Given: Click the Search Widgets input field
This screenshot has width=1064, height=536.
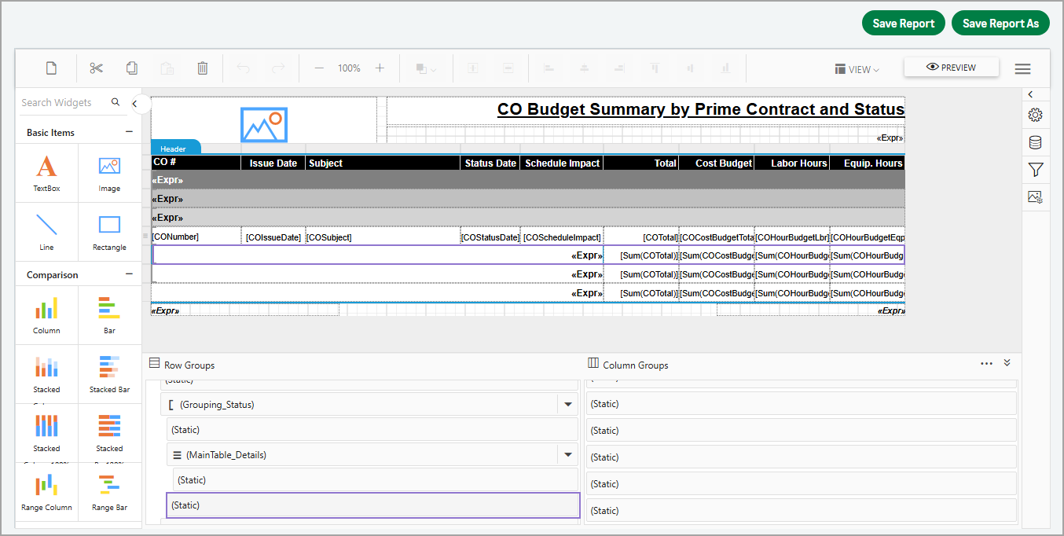Looking at the screenshot, I should (63, 102).
